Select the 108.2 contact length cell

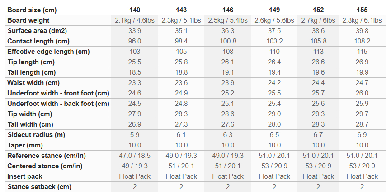(362, 41)
